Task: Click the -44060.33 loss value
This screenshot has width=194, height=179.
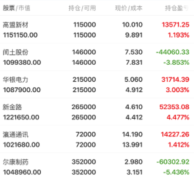Action: tap(173, 52)
